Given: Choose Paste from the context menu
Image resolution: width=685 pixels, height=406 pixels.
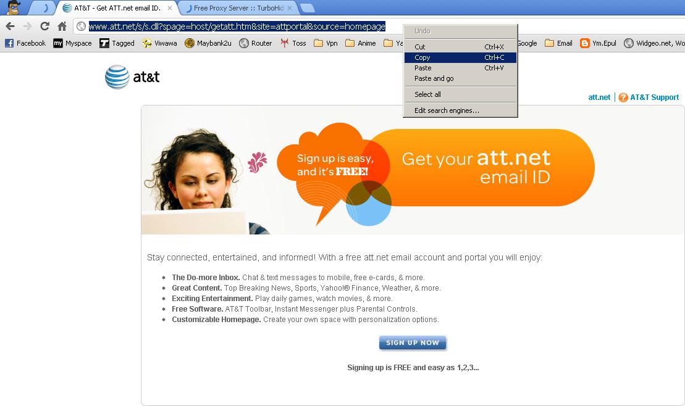Looking at the screenshot, I should pos(460,68).
